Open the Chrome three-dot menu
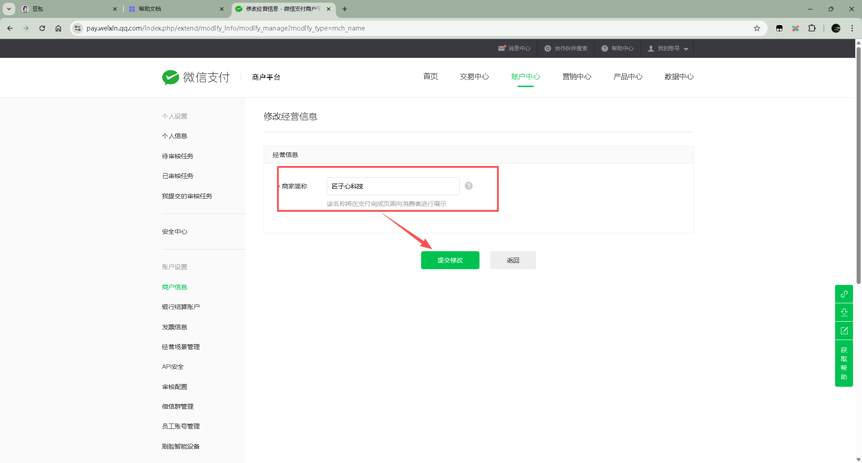 852,28
